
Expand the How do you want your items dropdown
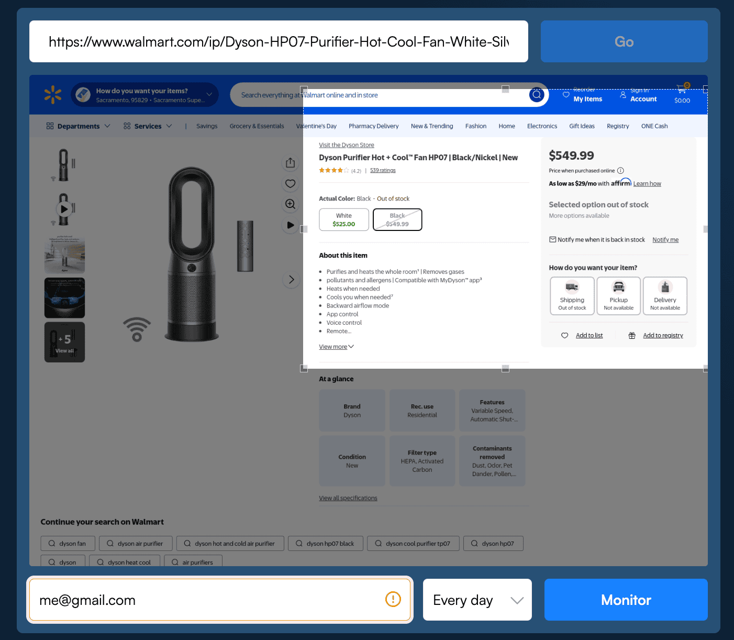[209, 95]
